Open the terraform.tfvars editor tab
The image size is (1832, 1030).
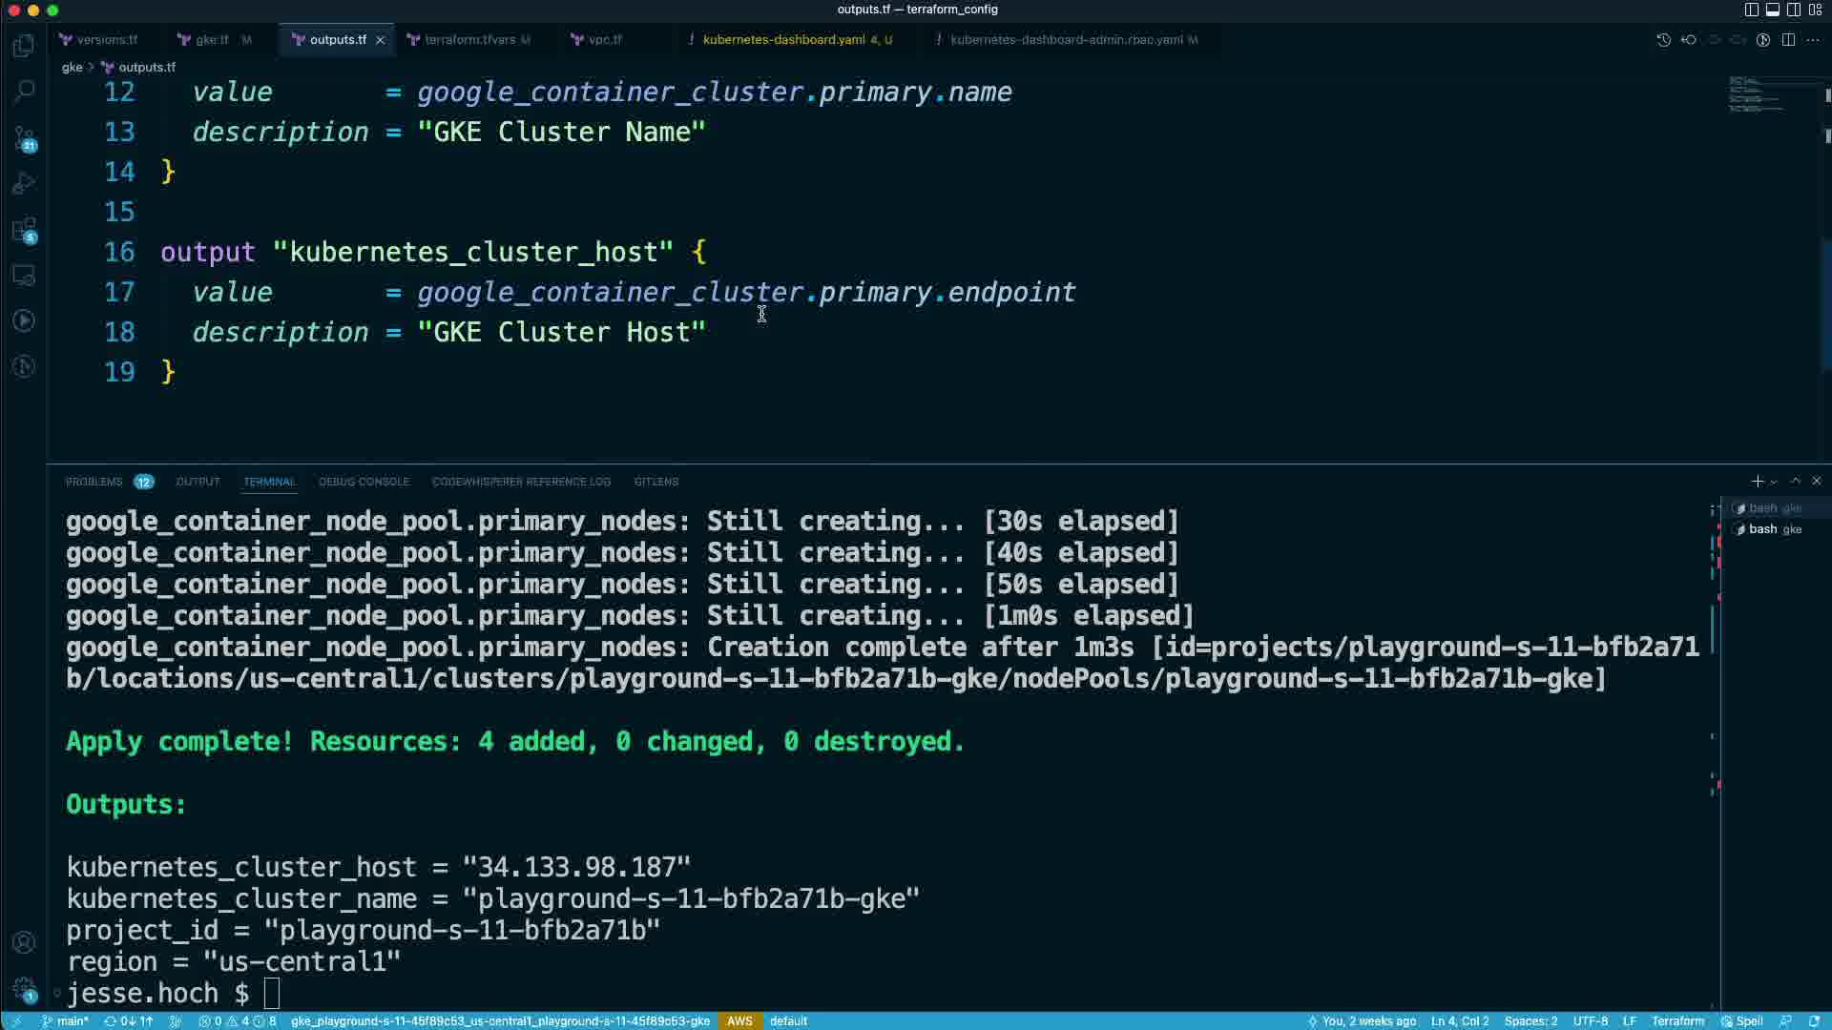[468, 40]
